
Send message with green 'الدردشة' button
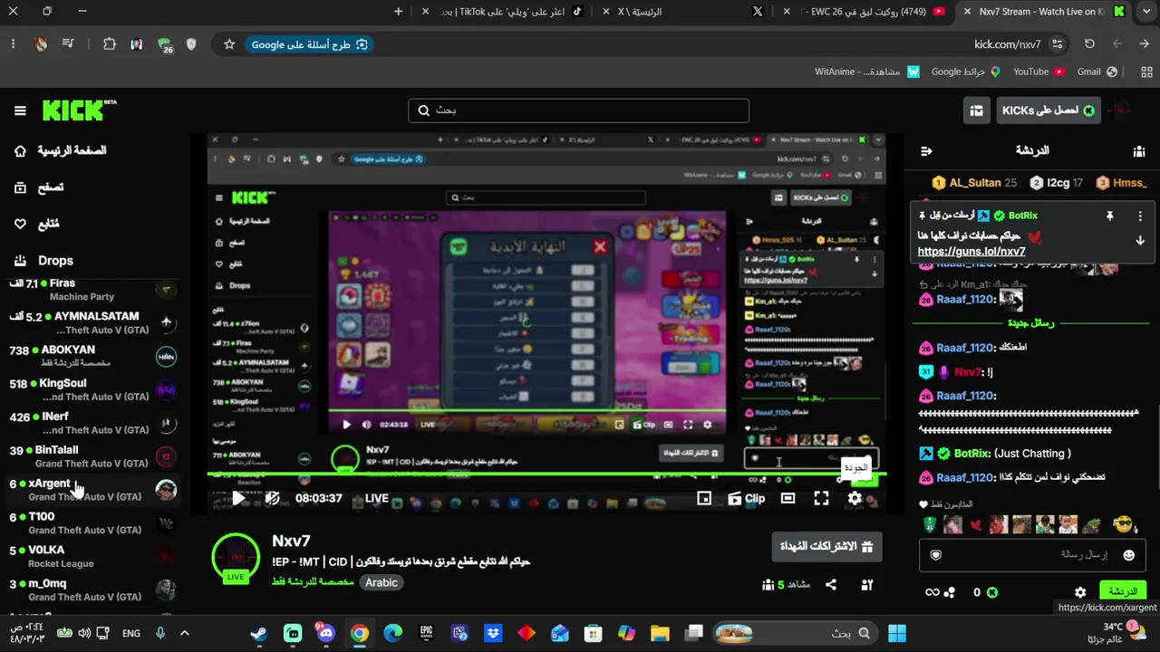1122,591
